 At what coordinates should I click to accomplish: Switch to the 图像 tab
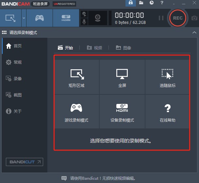[124, 48]
